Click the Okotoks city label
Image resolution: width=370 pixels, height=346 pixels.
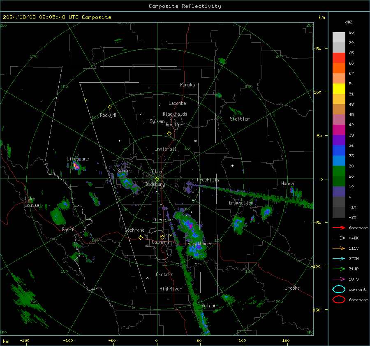(164, 274)
